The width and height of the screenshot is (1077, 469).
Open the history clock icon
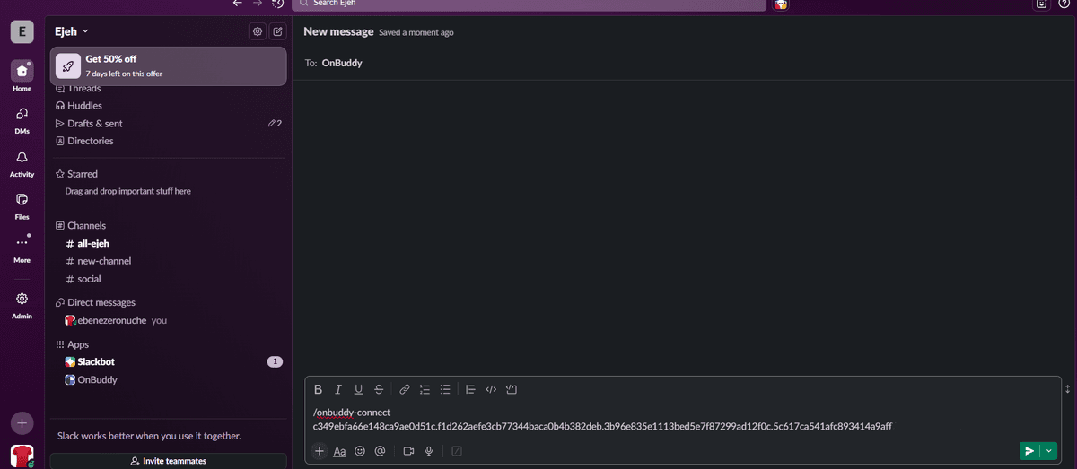[277, 4]
